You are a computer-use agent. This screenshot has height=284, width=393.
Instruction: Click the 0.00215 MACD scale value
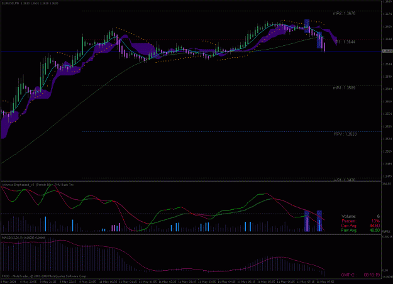pos(387,236)
